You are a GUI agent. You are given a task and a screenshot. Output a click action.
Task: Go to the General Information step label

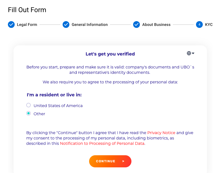tap(90, 25)
